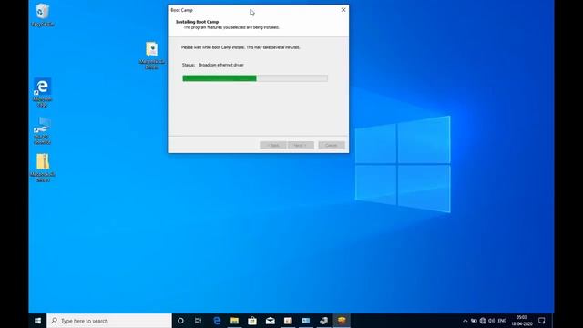The width and height of the screenshot is (583, 328).
Task: Open File Explorer from the taskbar
Action: click(x=234, y=321)
